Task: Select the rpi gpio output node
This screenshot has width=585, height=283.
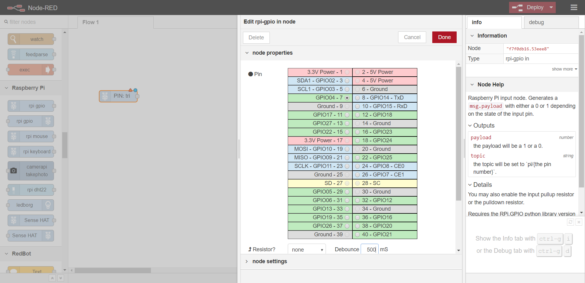Action: (x=31, y=121)
